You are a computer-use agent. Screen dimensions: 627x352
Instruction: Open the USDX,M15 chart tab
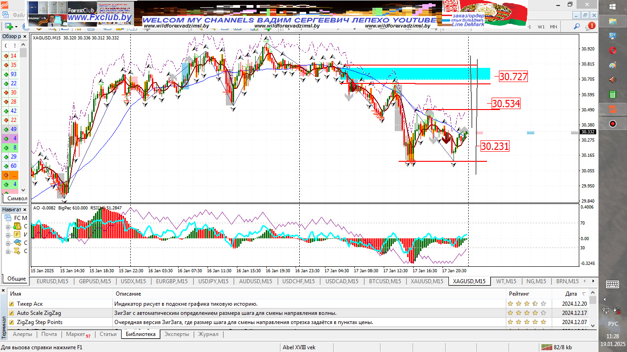pyautogui.click(x=133, y=281)
